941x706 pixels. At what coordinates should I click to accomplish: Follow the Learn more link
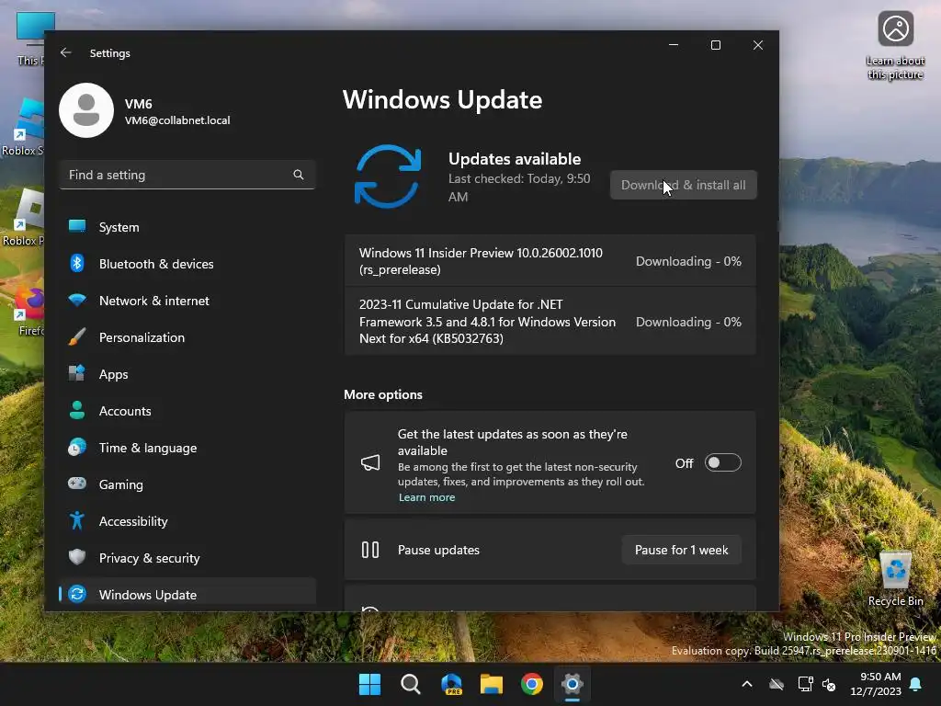[x=426, y=497]
